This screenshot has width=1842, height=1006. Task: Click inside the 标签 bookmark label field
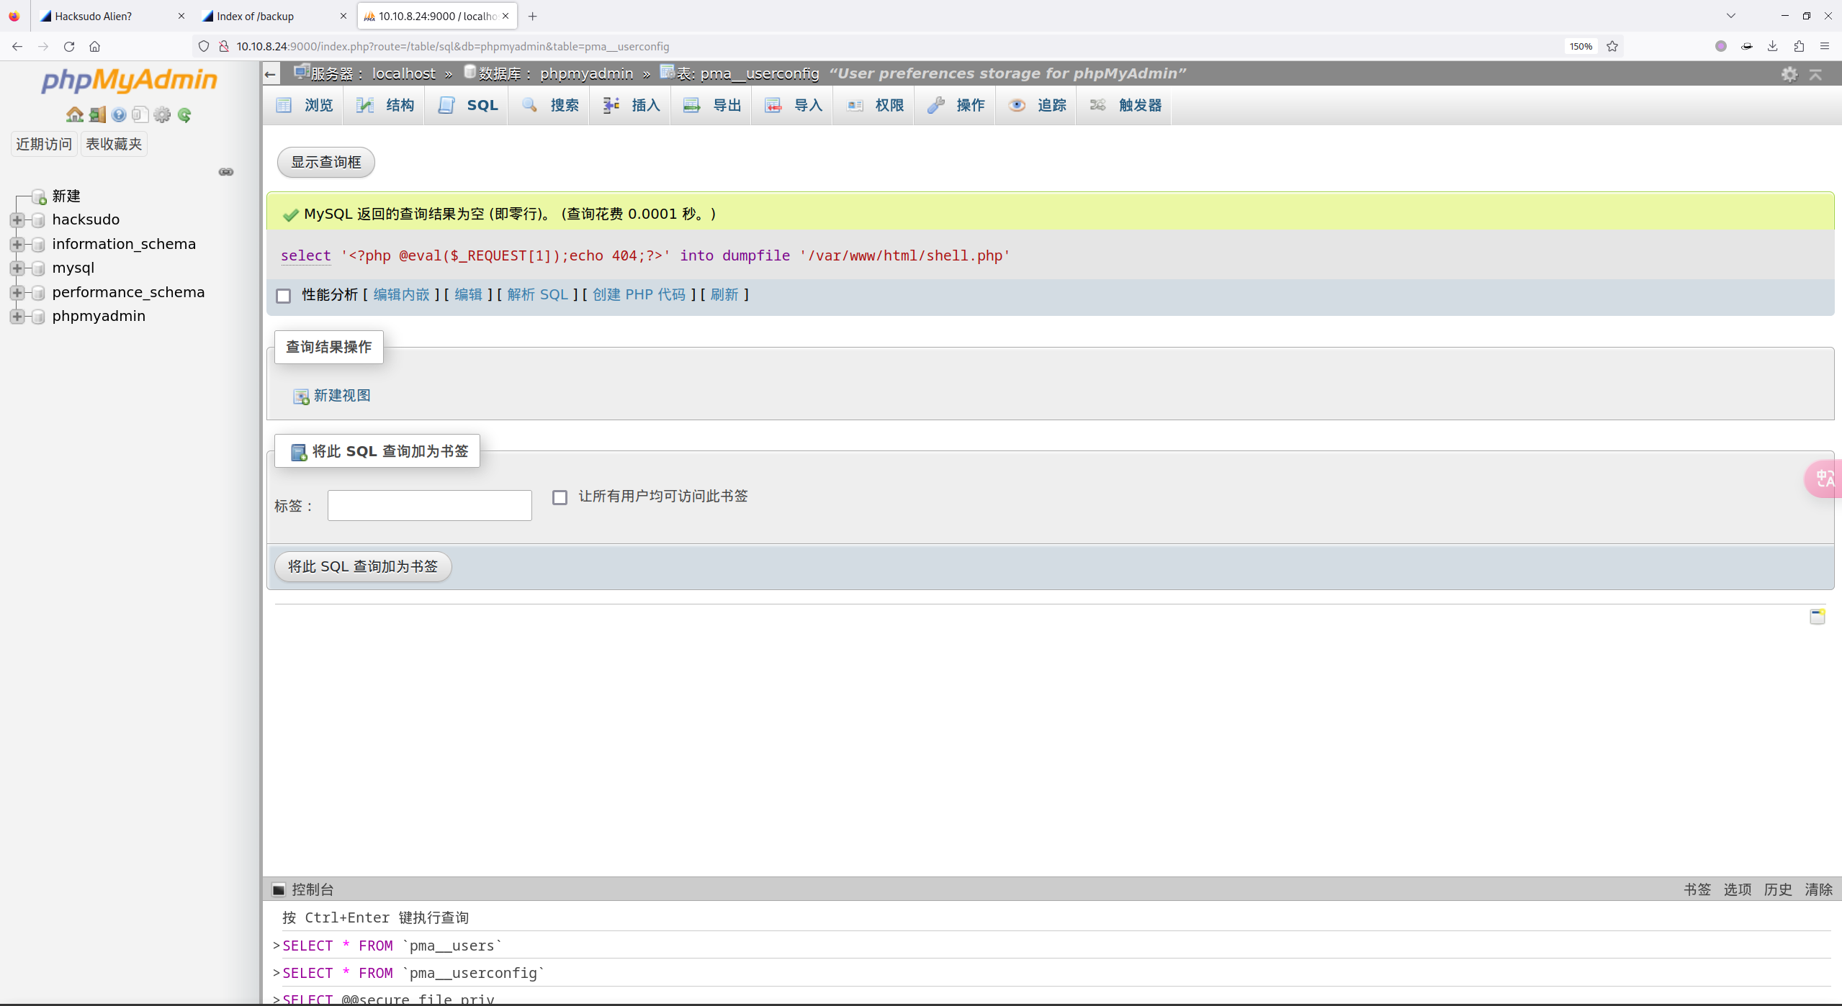click(430, 505)
